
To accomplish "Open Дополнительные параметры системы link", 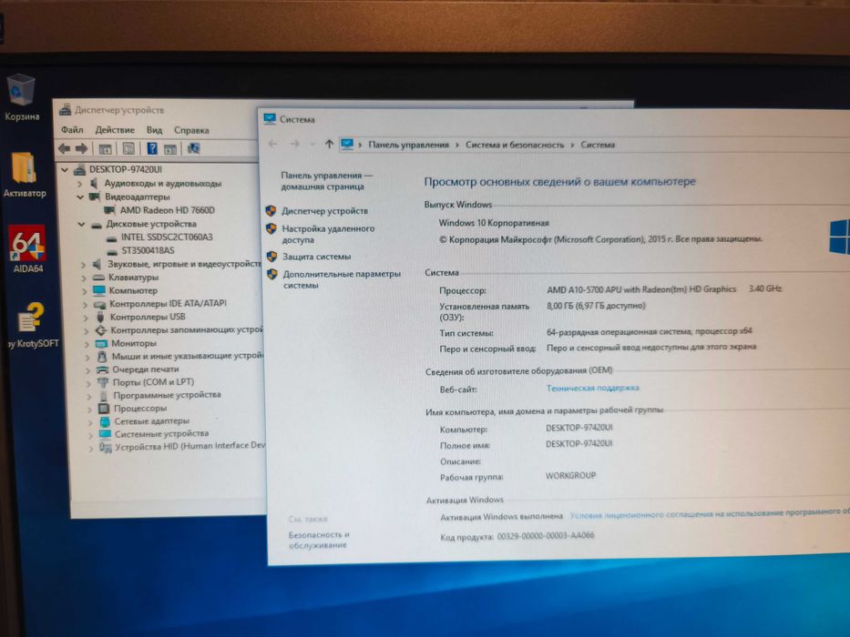I will 342,279.
